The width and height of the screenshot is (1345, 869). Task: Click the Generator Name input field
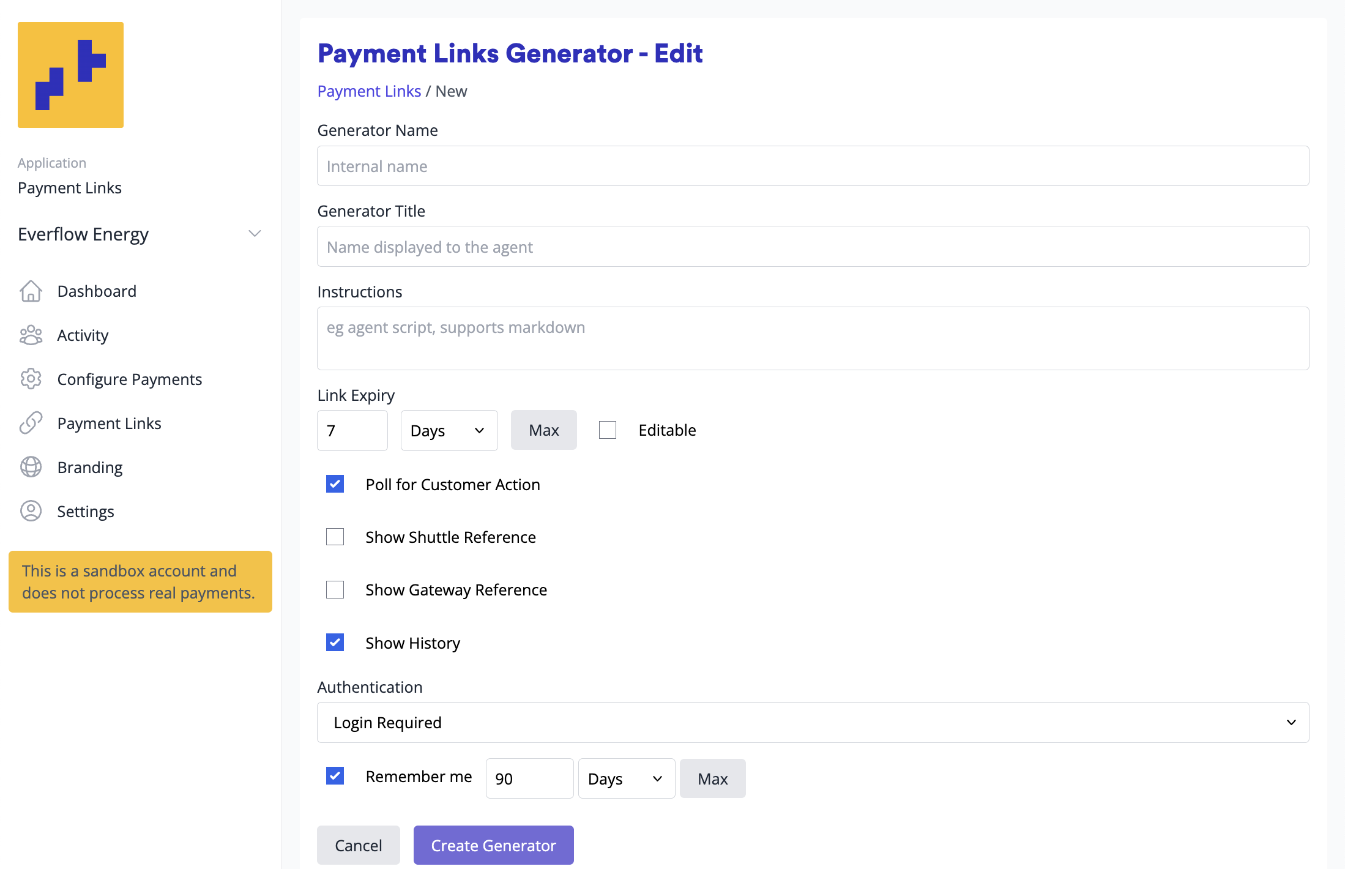coord(812,166)
